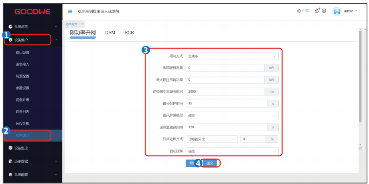Open the 启动控制 dropdown

(x=232, y=151)
